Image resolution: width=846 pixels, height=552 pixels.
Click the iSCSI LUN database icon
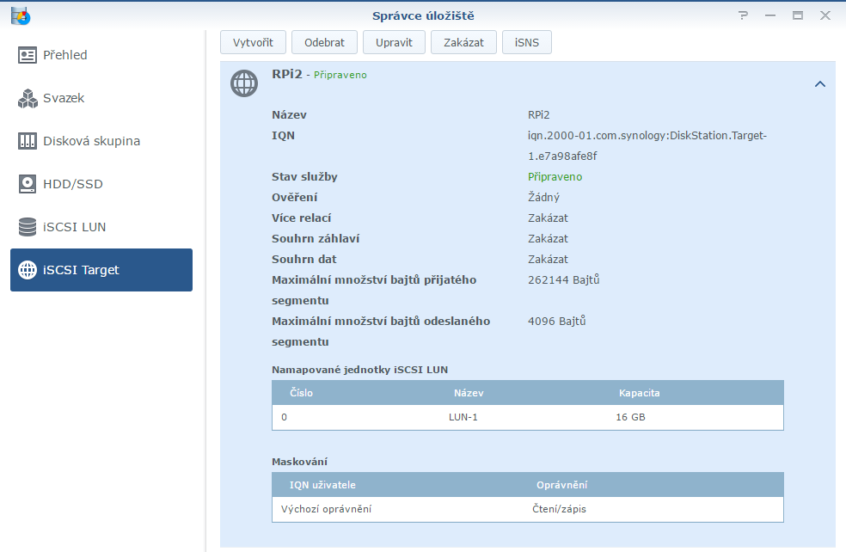tap(28, 227)
